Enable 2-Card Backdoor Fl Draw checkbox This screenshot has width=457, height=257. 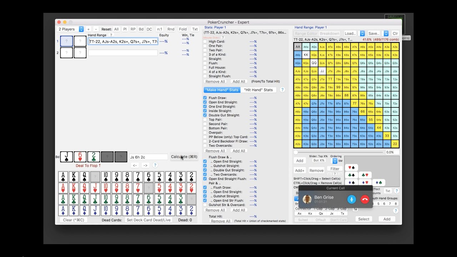tap(205, 141)
